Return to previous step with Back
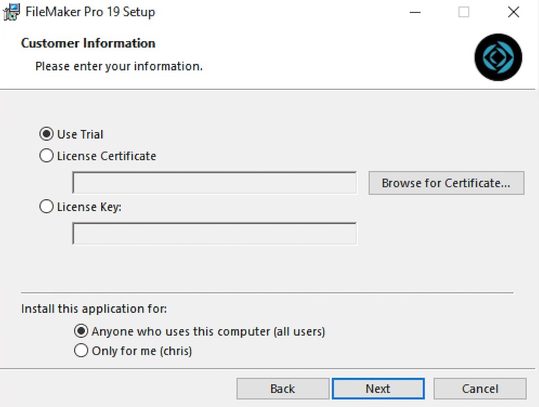The image size is (539, 407). 283,388
